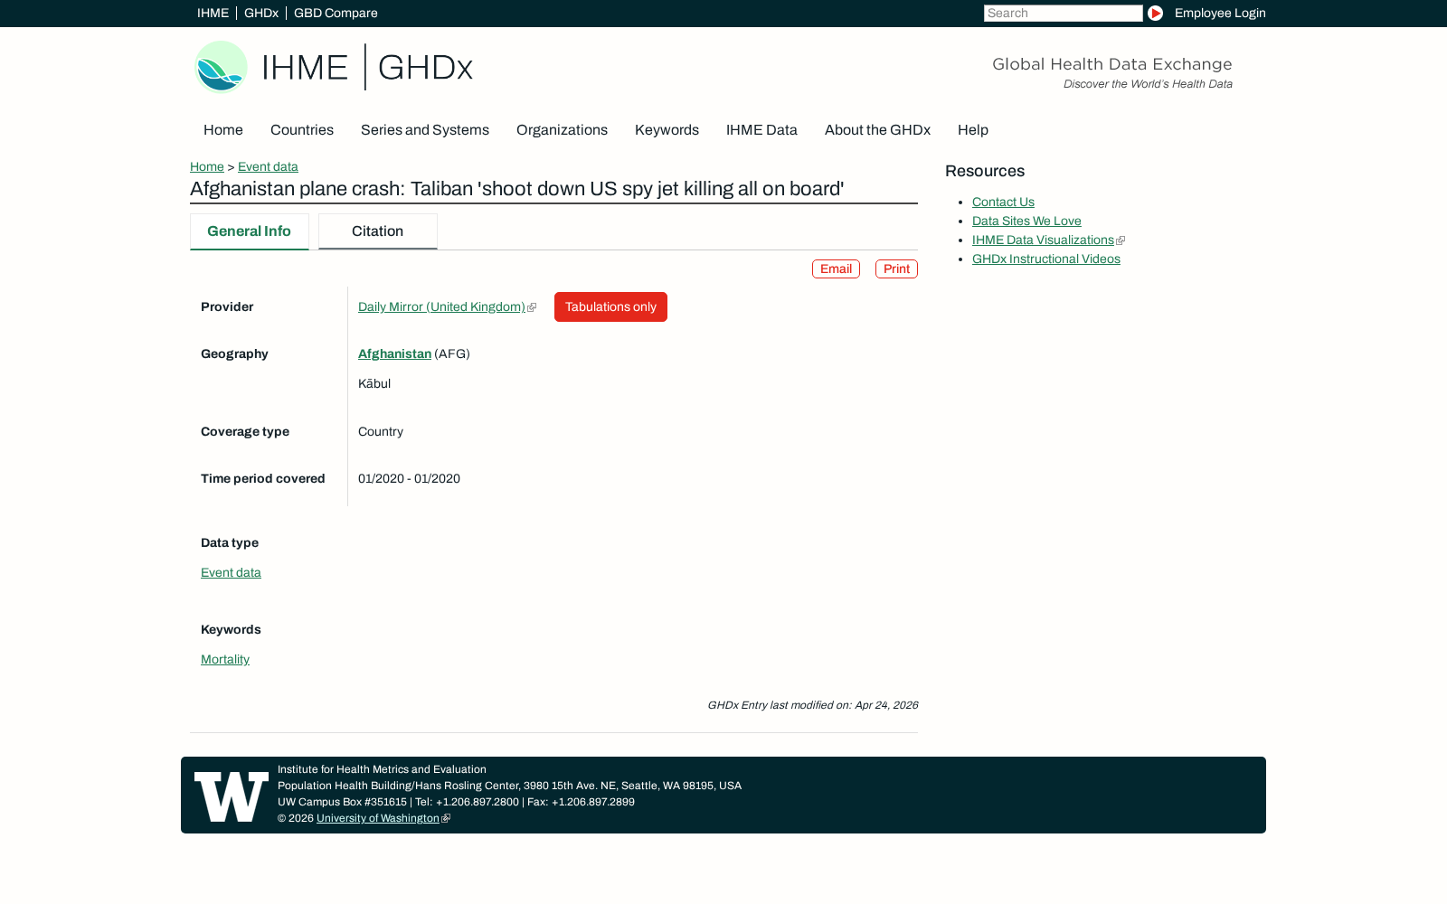1447x904 pixels.
Task: Select the General Info tab
Action: point(250,231)
